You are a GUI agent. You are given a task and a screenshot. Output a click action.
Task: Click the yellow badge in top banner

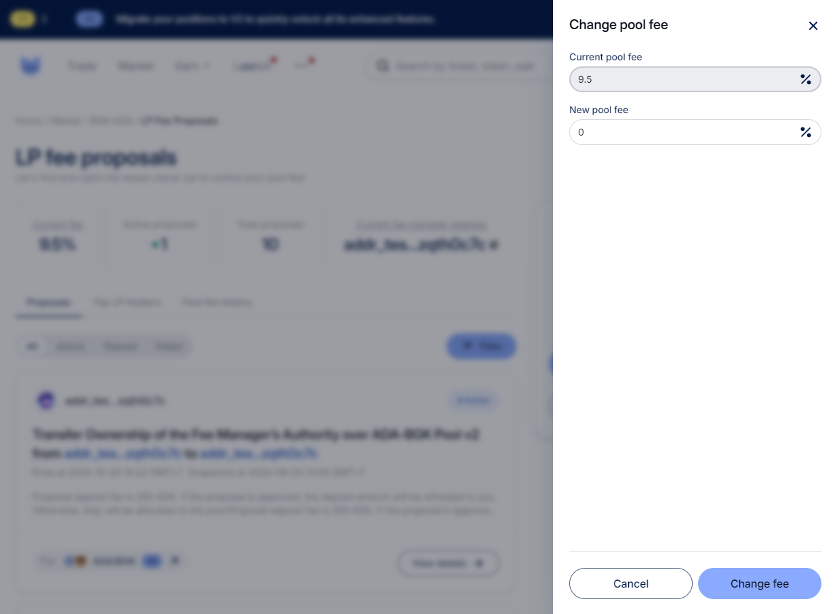tap(22, 19)
